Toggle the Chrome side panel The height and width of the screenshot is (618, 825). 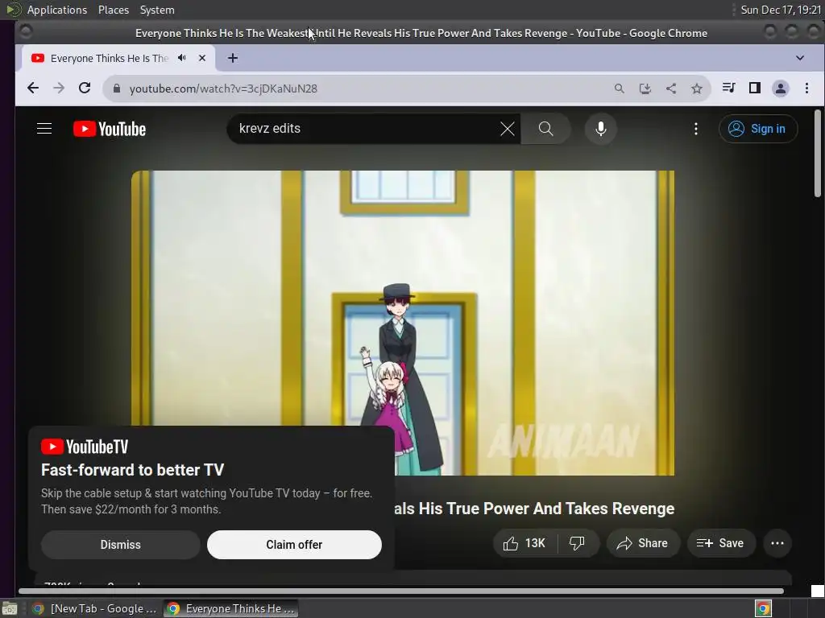pyautogui.click(x=754, y=88)
